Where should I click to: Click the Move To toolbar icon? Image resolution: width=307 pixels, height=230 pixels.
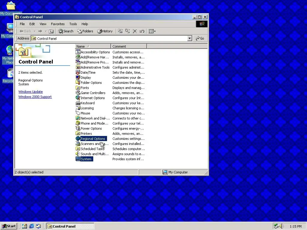[121, 31]
